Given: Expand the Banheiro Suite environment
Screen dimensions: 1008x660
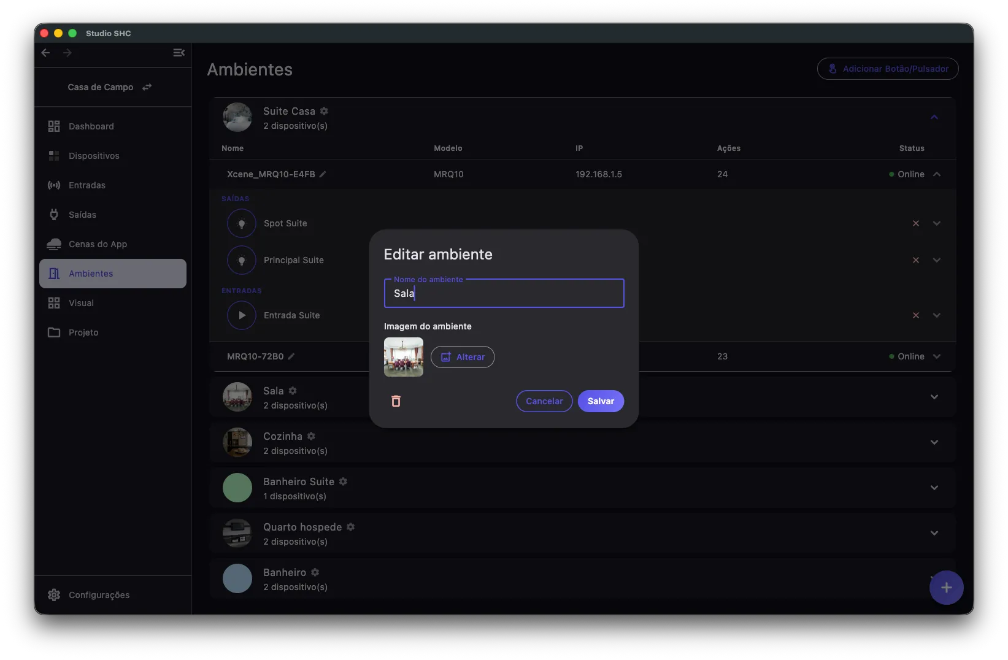Looking at the screenshot, I should tap(934, 488).
